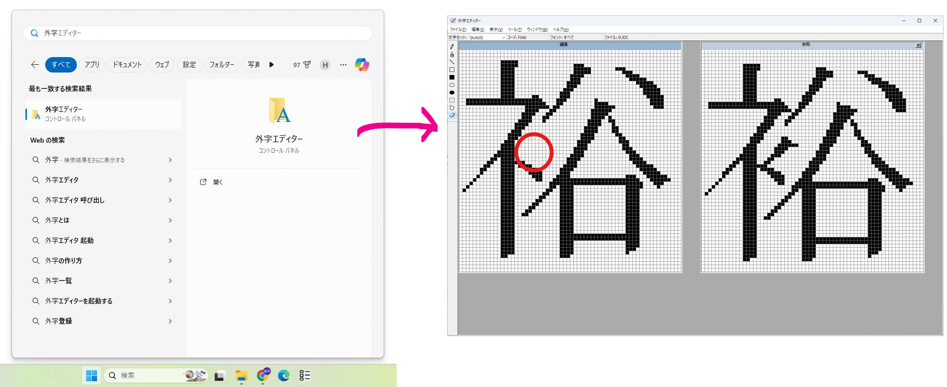Open the ツール(T) menu
947x387 pixels.
click(x=514, y=30)
